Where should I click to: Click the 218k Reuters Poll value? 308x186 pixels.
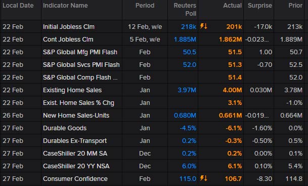[x=188, y=27]
